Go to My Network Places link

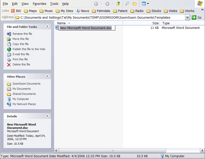click(x=24, y=104)
